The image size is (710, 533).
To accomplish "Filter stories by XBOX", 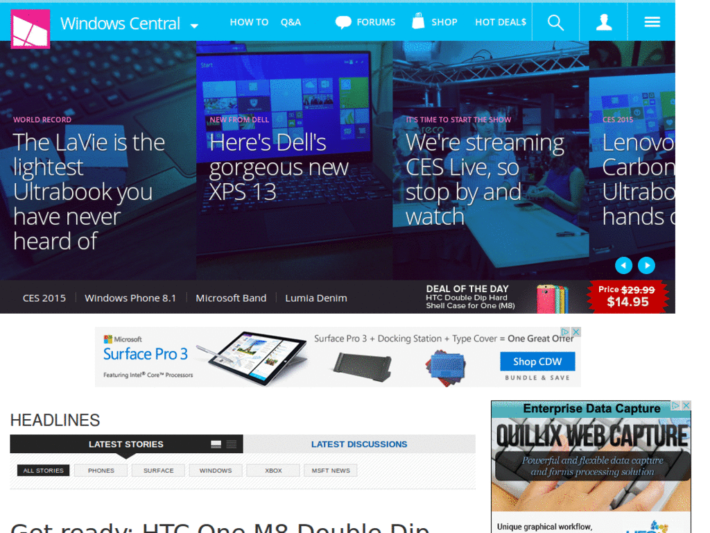I will click(273, 471).
